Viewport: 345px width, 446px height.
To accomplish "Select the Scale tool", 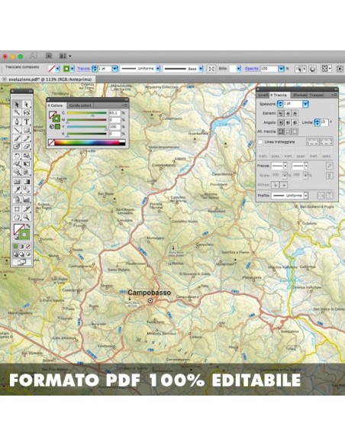I will (x=27, y=156).
